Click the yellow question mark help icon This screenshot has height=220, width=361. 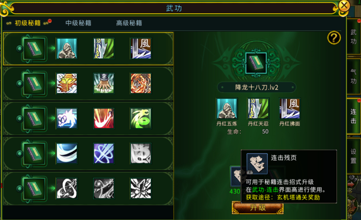334,38
